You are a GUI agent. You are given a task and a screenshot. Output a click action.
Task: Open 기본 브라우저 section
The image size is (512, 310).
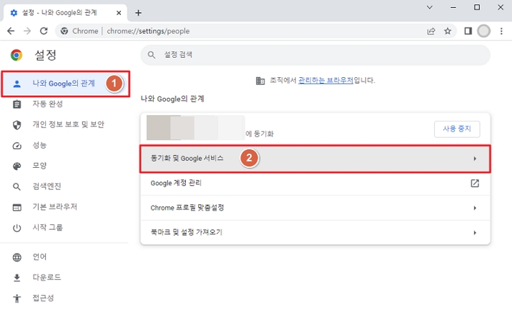click(x=54, y=207)
